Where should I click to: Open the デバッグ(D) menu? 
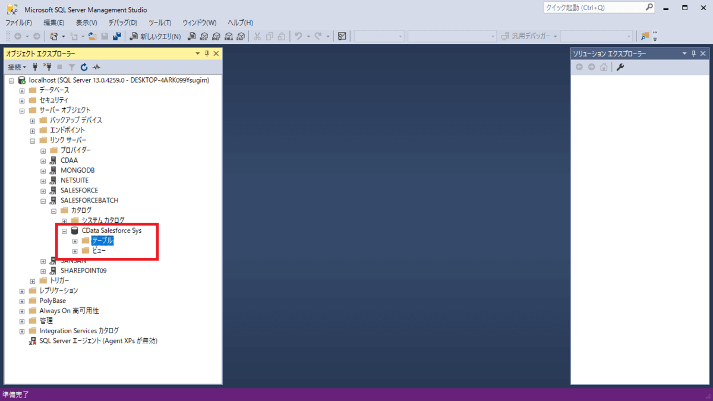(x=123, y=23)
